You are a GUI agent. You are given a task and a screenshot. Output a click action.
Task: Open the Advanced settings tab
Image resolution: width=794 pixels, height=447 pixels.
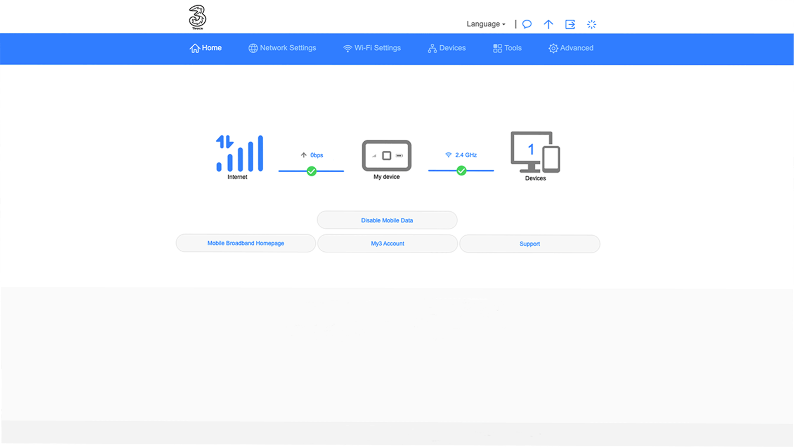click(x=571, y=48)
